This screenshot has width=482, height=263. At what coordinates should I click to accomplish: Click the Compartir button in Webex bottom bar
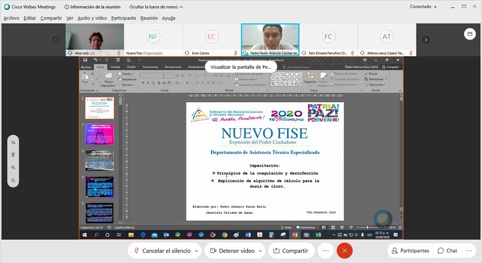pyautogui.click(x=291, y=251)
